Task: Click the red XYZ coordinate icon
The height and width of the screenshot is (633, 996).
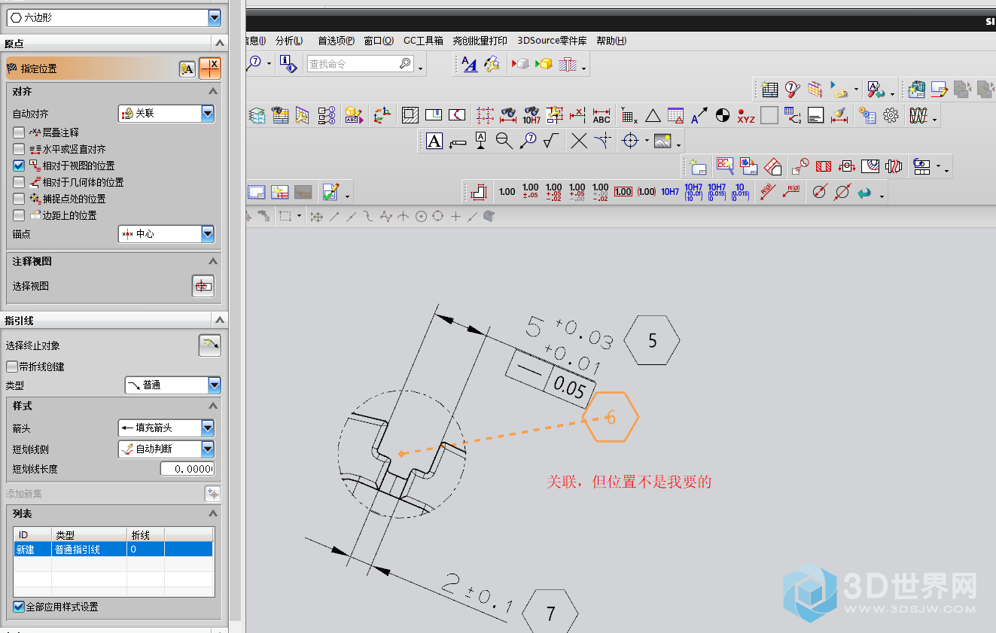Action: (745, 115)
